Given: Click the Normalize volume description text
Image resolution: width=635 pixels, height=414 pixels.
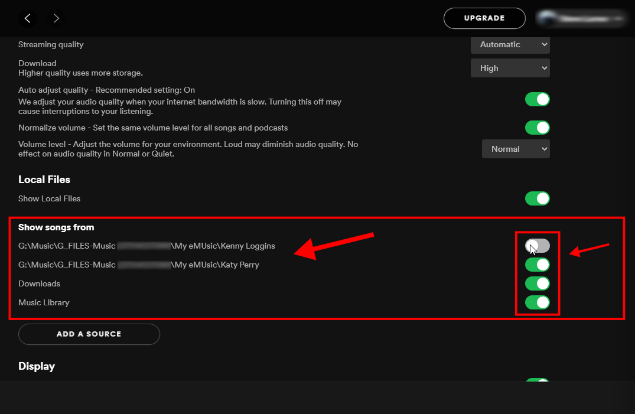Looking at the screenshot, I should pyautogui.click(x=153, y=128).
